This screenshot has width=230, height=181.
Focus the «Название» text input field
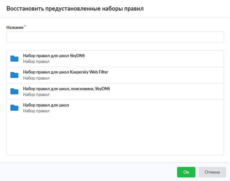click(115, 37)
